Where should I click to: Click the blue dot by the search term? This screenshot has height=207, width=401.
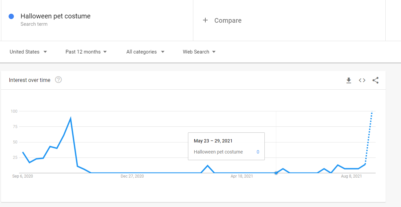pyautogui.click(x=11, y=16)
